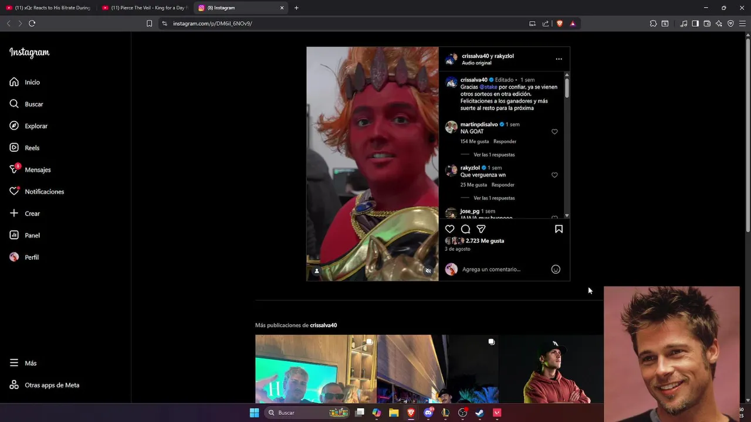The image size is (751, 422).
Task: Open second thumbnail in Más publicaciones
Action: 438,369
